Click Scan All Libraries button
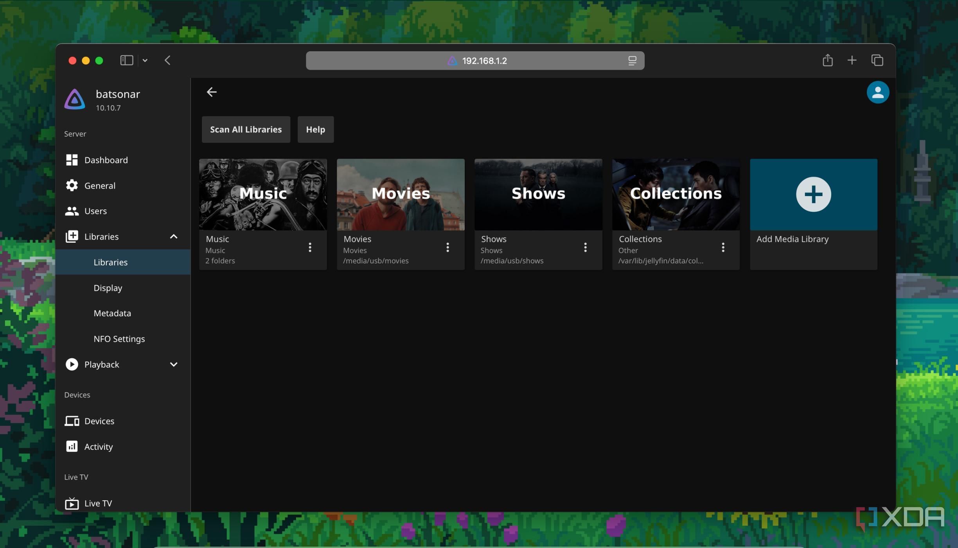The image size is (958, 548). click(246, 130)
